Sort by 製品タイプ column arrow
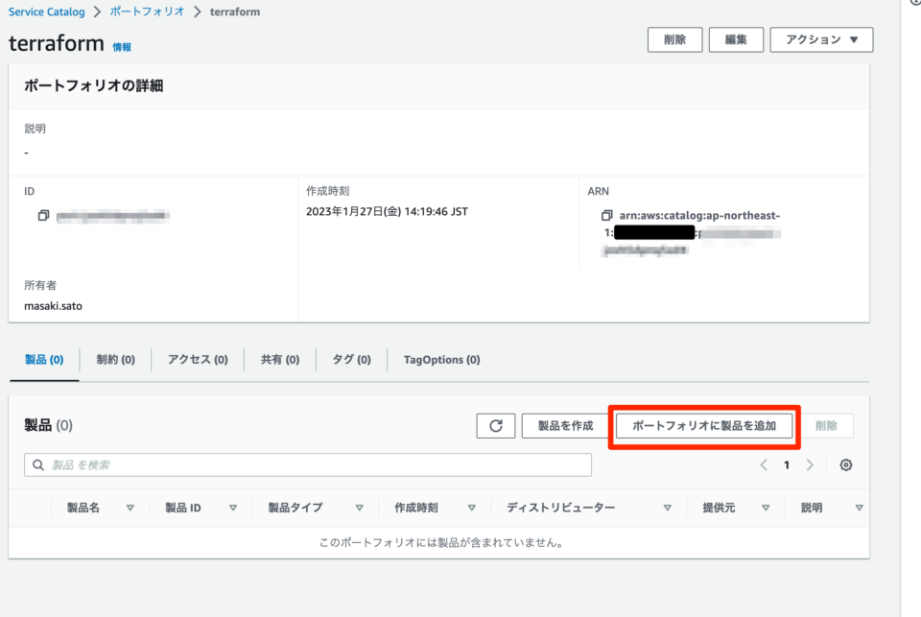Image resolution: width=921 pixels, height=617 pixels. click(x=359, y=508)
